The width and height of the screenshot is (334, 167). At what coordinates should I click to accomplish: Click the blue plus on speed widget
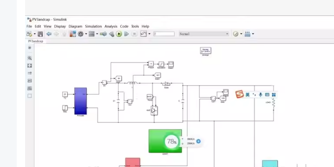coord(198,141)
